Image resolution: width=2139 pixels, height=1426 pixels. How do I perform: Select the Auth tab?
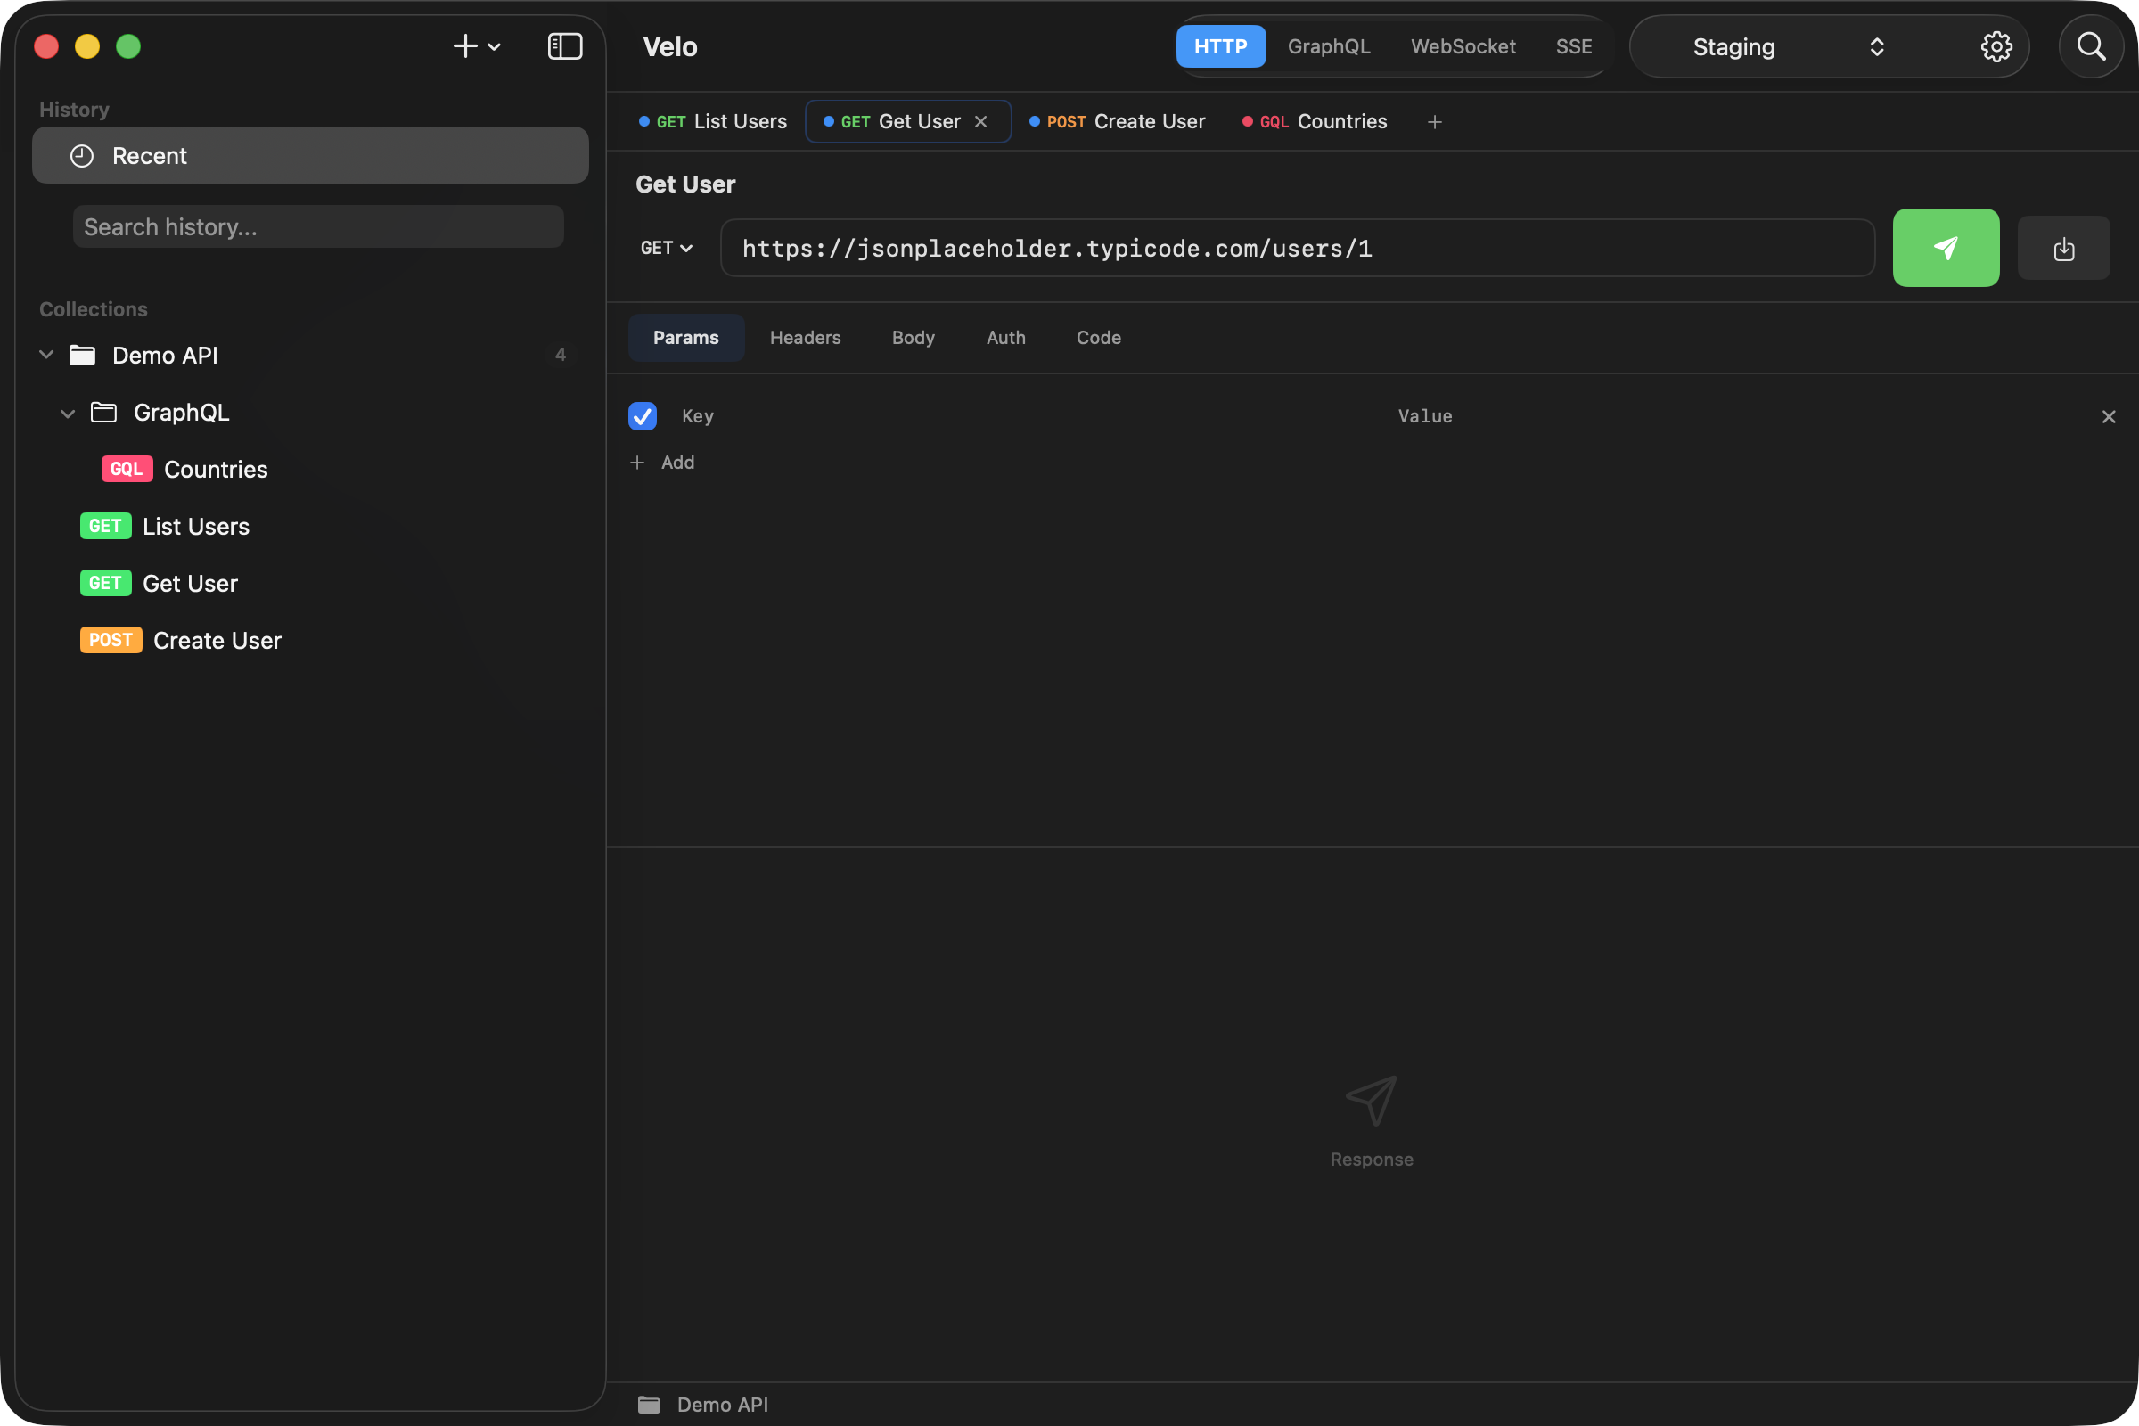(x=1006, y=338)
